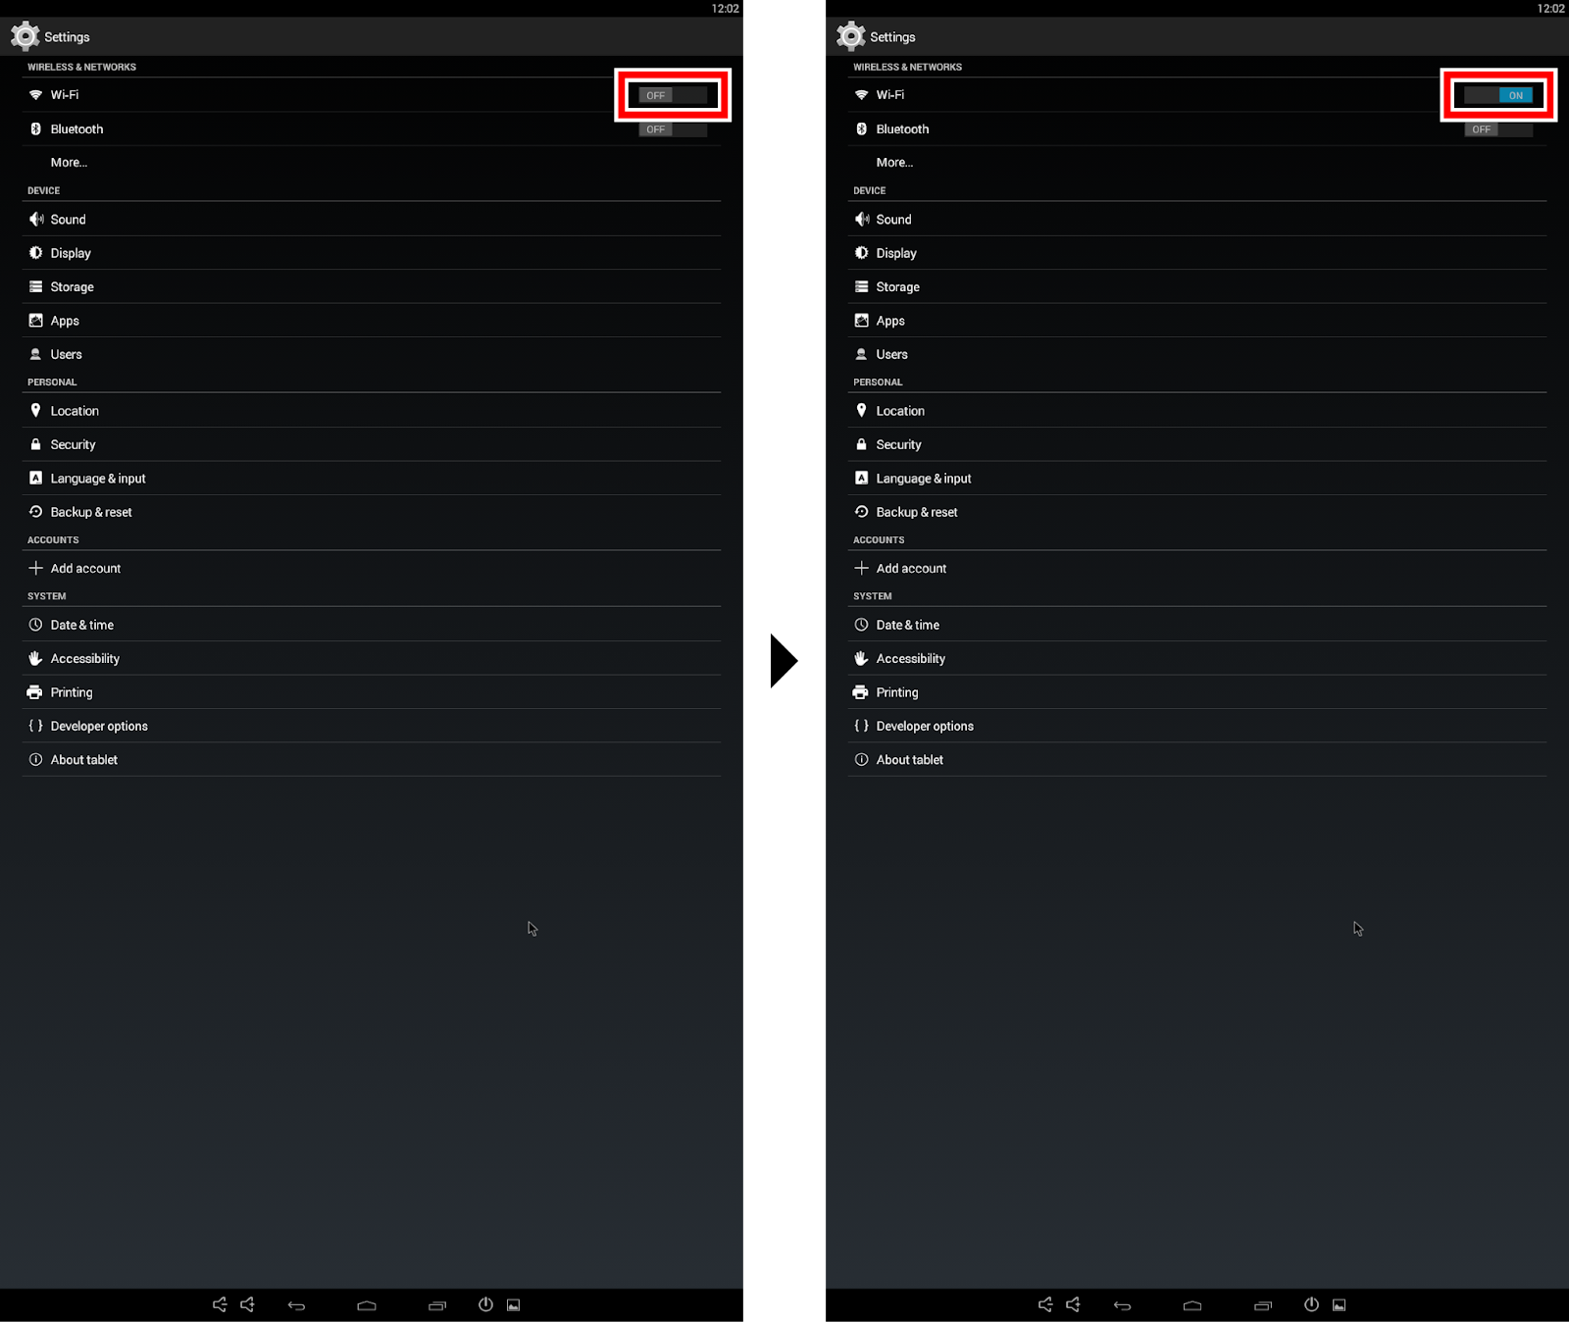Tap volume down icon in Wi-Fi-off screen navigation bar
This screenshot has height=1322, width=1569.
[220, 1304]
